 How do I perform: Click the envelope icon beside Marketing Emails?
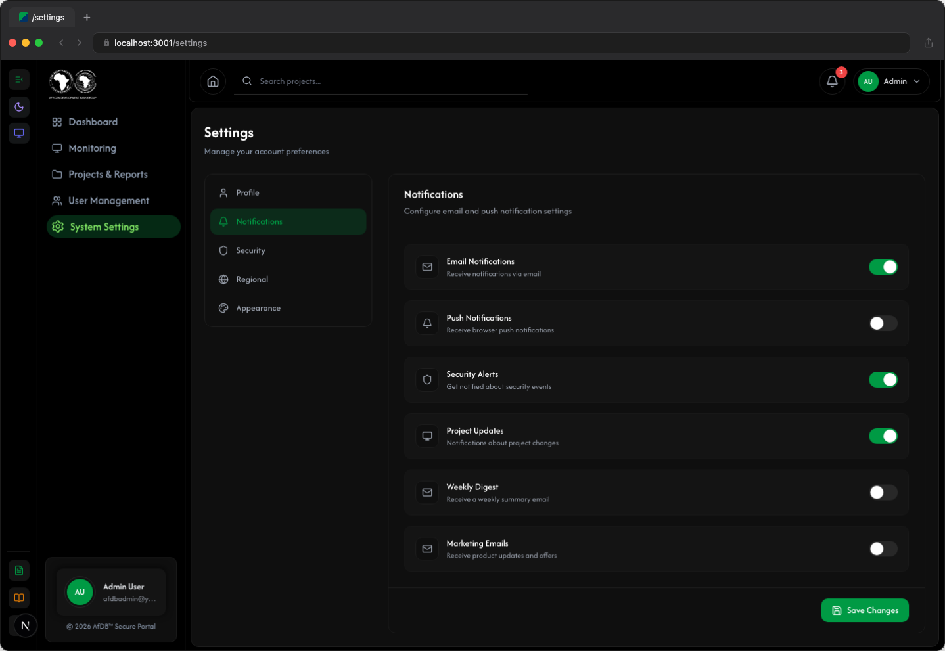click(x=427, y=549)
